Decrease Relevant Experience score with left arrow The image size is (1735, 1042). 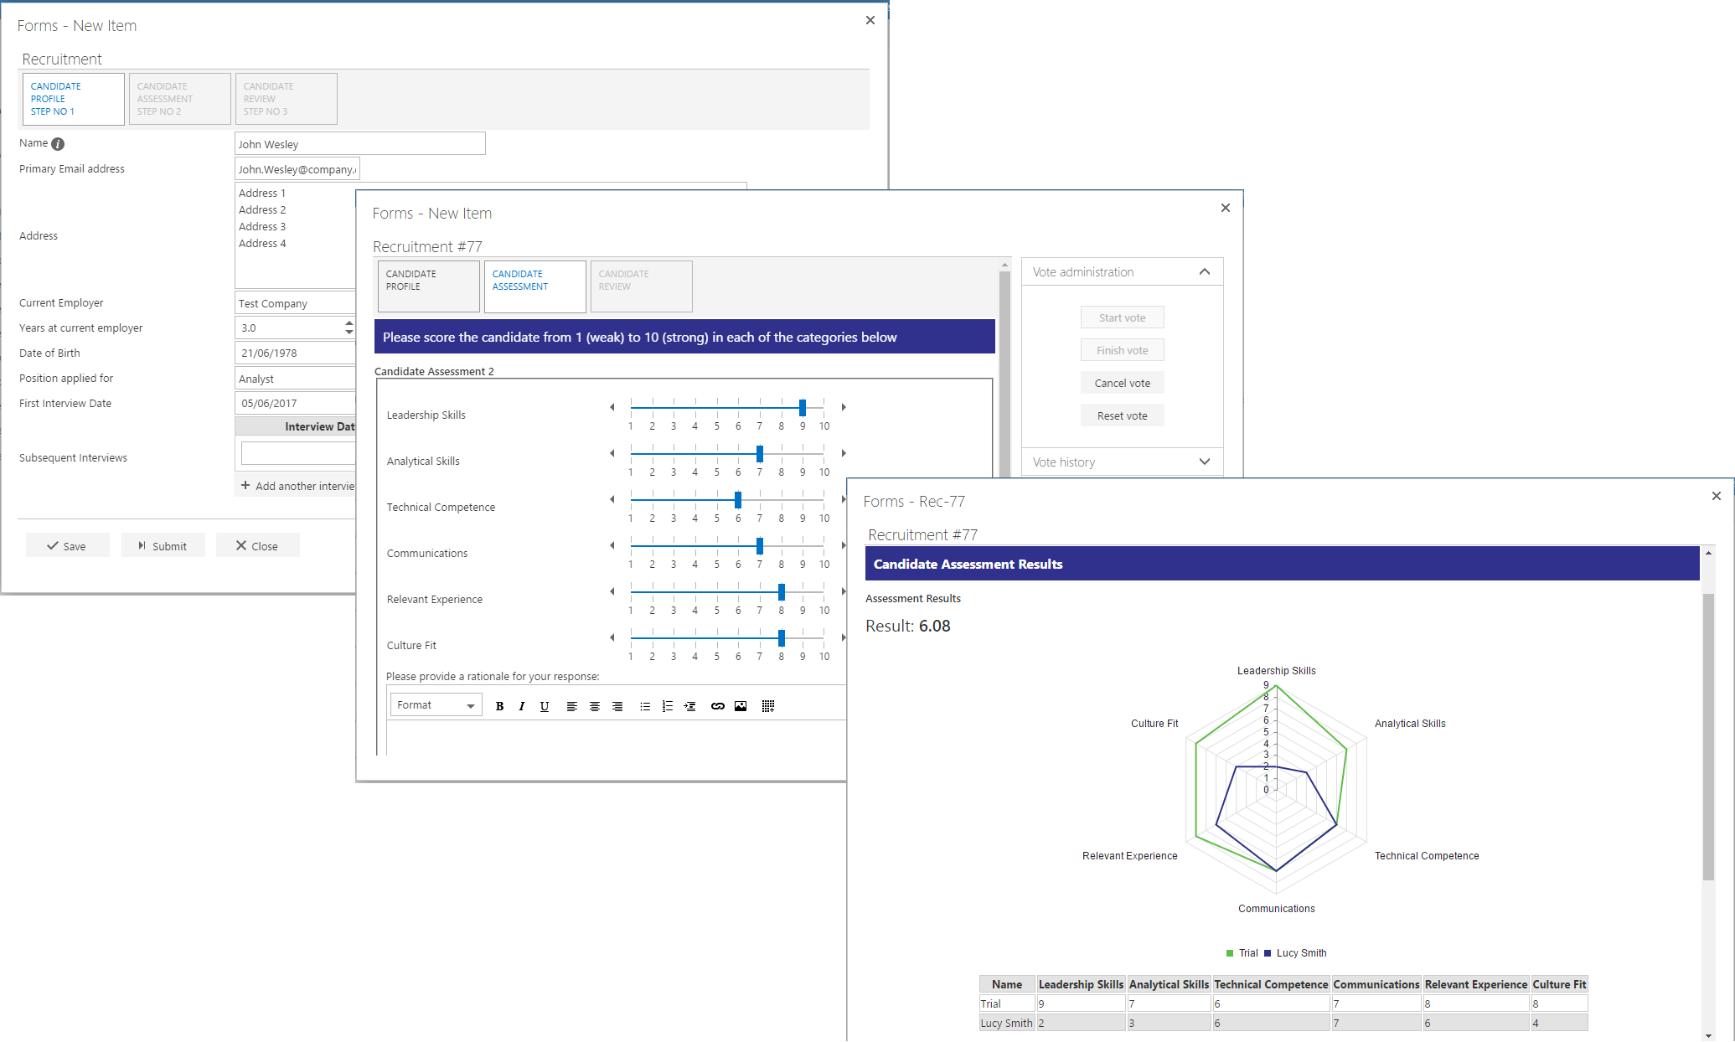pyautogui.click(x=612, y=591)
